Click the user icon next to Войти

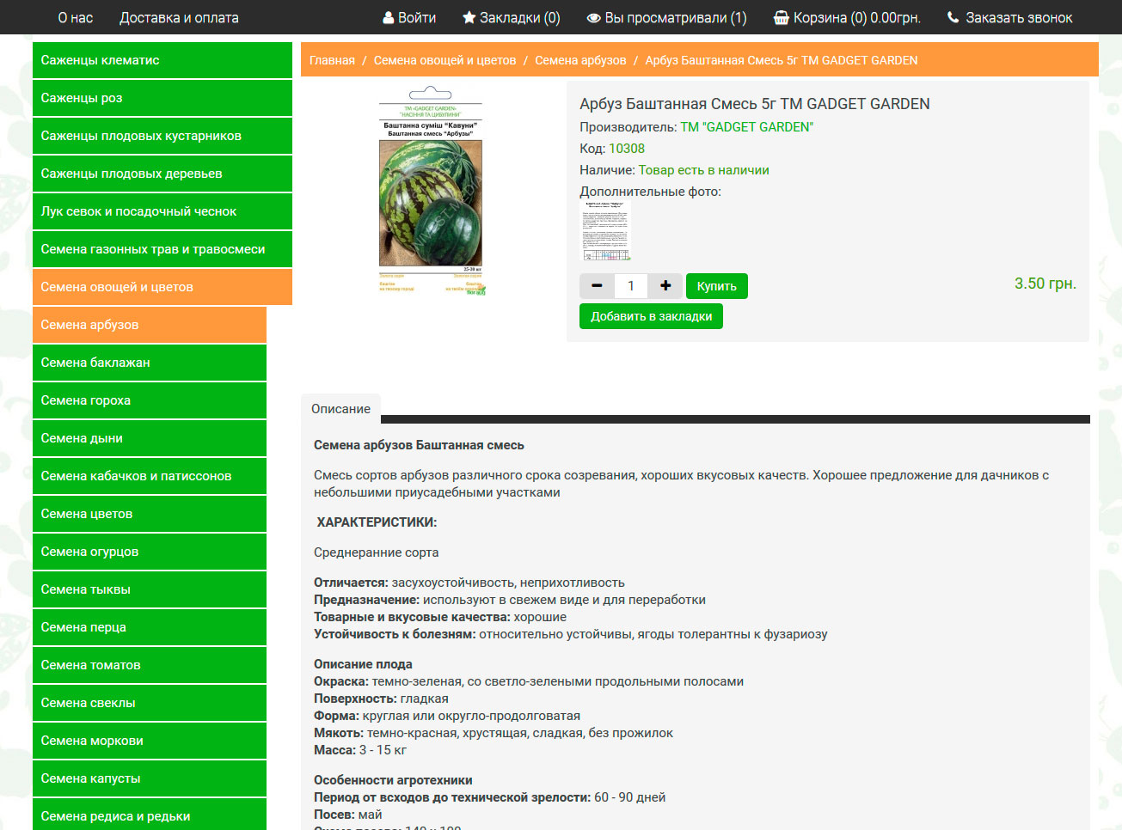[388, 18]
